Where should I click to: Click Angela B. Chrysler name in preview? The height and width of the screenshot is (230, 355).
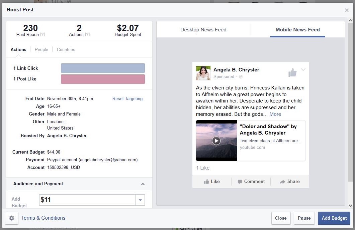coord(236,69)
